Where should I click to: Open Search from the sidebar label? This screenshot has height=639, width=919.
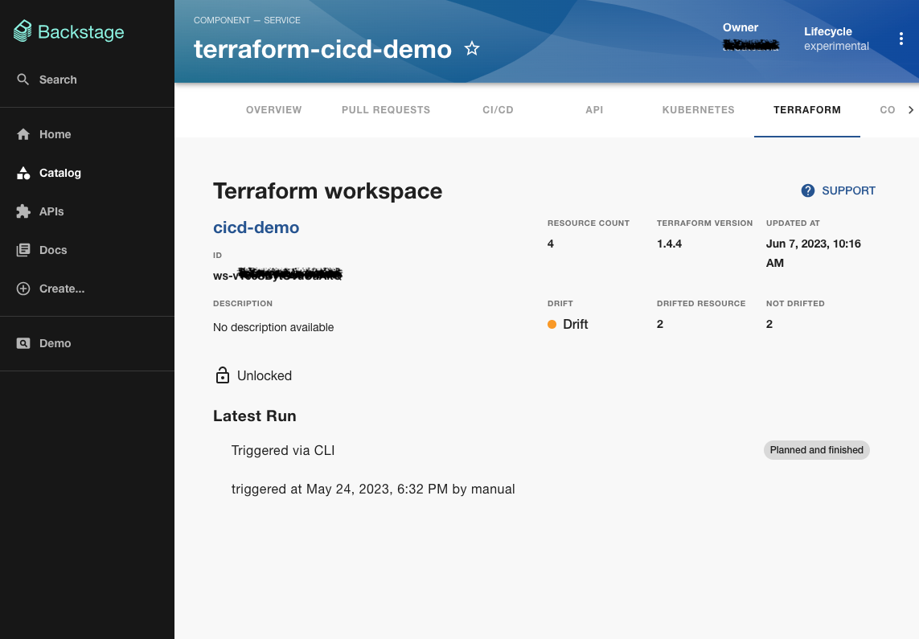[58, 80]
